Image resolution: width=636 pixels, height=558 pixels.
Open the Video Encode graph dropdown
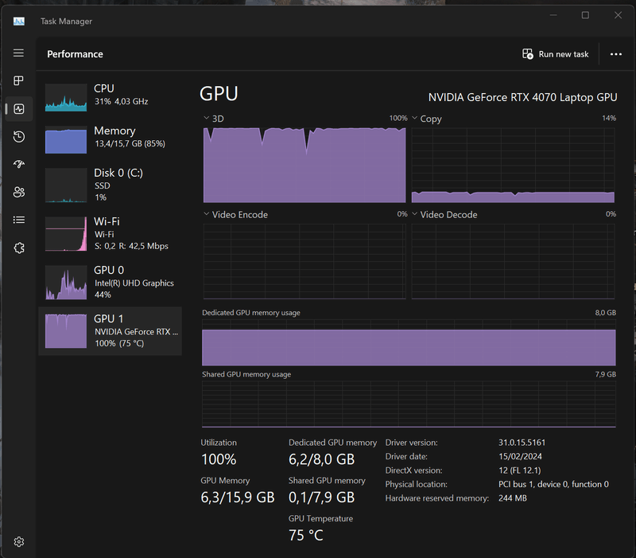coord(207,214)
